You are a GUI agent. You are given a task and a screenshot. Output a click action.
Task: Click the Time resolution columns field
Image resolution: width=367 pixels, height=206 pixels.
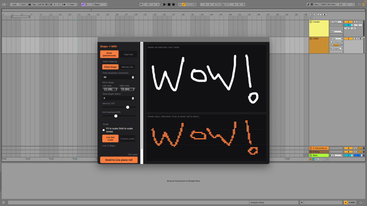click(x=118, y=77)
